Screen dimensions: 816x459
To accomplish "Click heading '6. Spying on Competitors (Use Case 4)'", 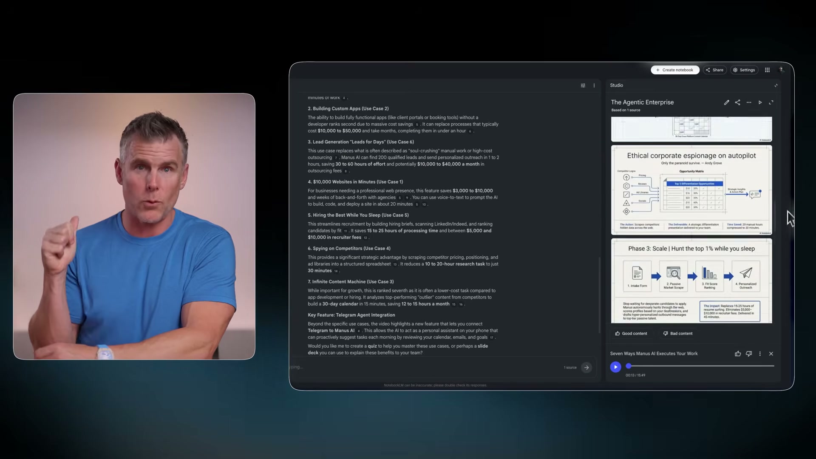I will [x=349, y=249].
